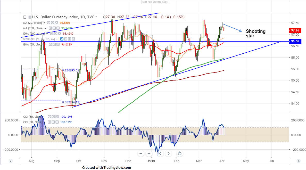Expand the MA (20, close) dropdown arrow
This screenshot has height=170, width=306.
click(44, 23)
